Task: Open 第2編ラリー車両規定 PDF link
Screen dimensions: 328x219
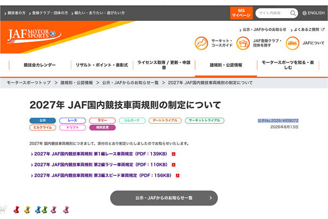Action: click(101, 165)
